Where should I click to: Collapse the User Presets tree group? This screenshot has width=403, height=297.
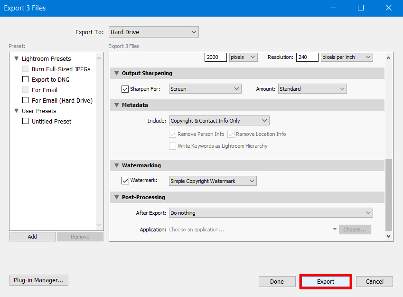click(x=16, y=111)
